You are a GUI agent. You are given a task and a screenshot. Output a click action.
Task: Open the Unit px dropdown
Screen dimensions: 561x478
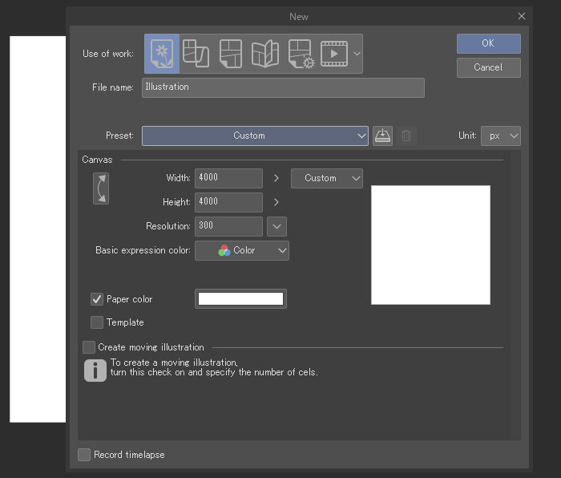[501, 136]
